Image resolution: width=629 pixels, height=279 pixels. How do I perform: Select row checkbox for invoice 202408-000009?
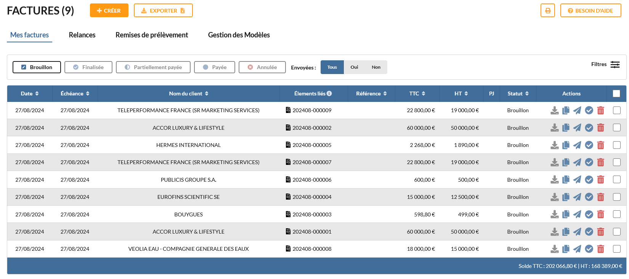tap(617, 110)
